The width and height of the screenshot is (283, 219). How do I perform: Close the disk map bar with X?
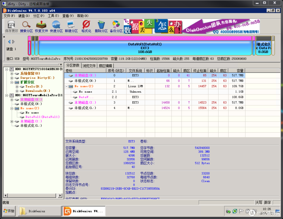click(4, 37)
